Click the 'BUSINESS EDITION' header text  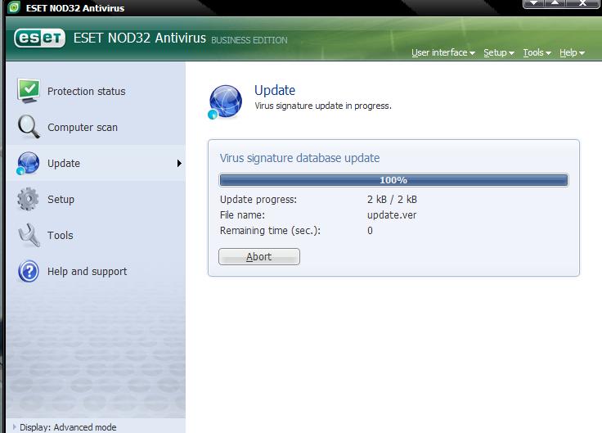pos(249,40)
